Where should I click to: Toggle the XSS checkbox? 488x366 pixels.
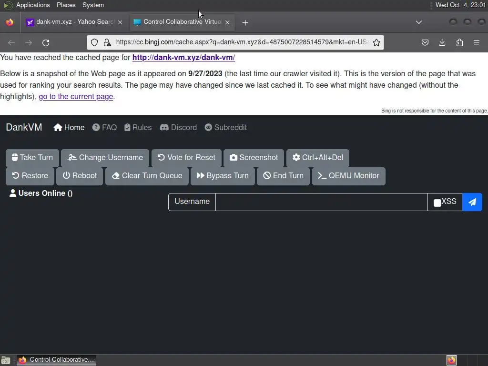(x=437, y=203)
